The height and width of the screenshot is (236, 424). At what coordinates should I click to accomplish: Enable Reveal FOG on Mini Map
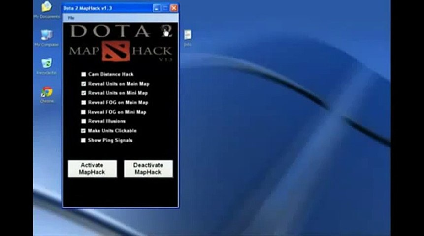click(84, 112)
